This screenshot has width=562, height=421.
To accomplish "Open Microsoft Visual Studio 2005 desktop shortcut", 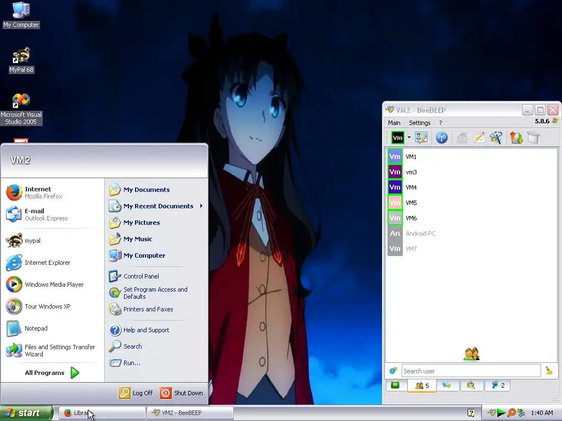I will 21,109.
